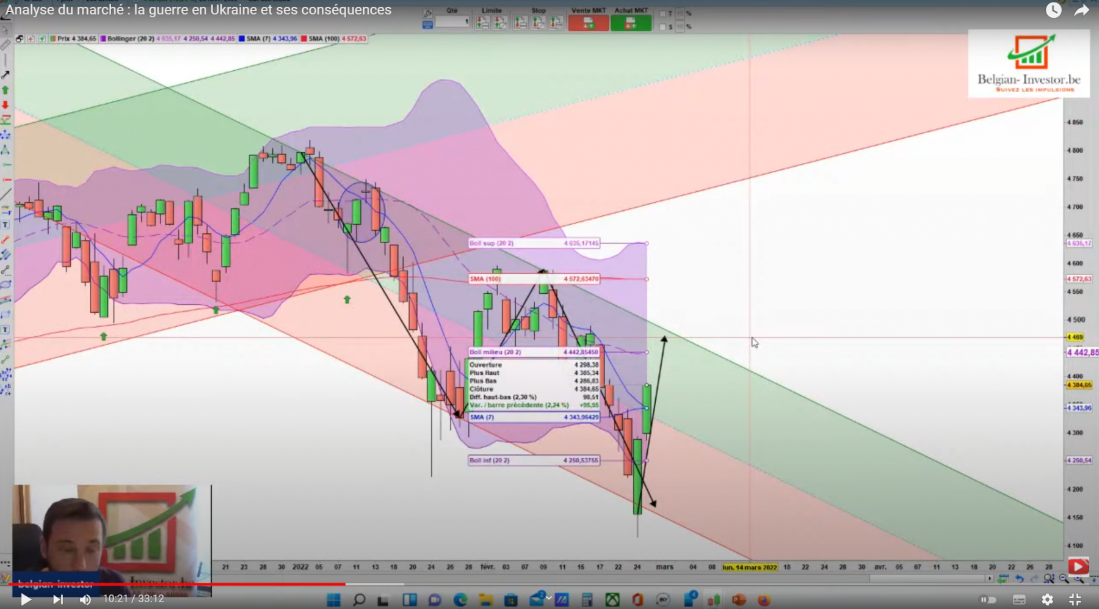The image size is (1099, 609).
Task: Play the YouTube video
Action: [x=26, y=599]
